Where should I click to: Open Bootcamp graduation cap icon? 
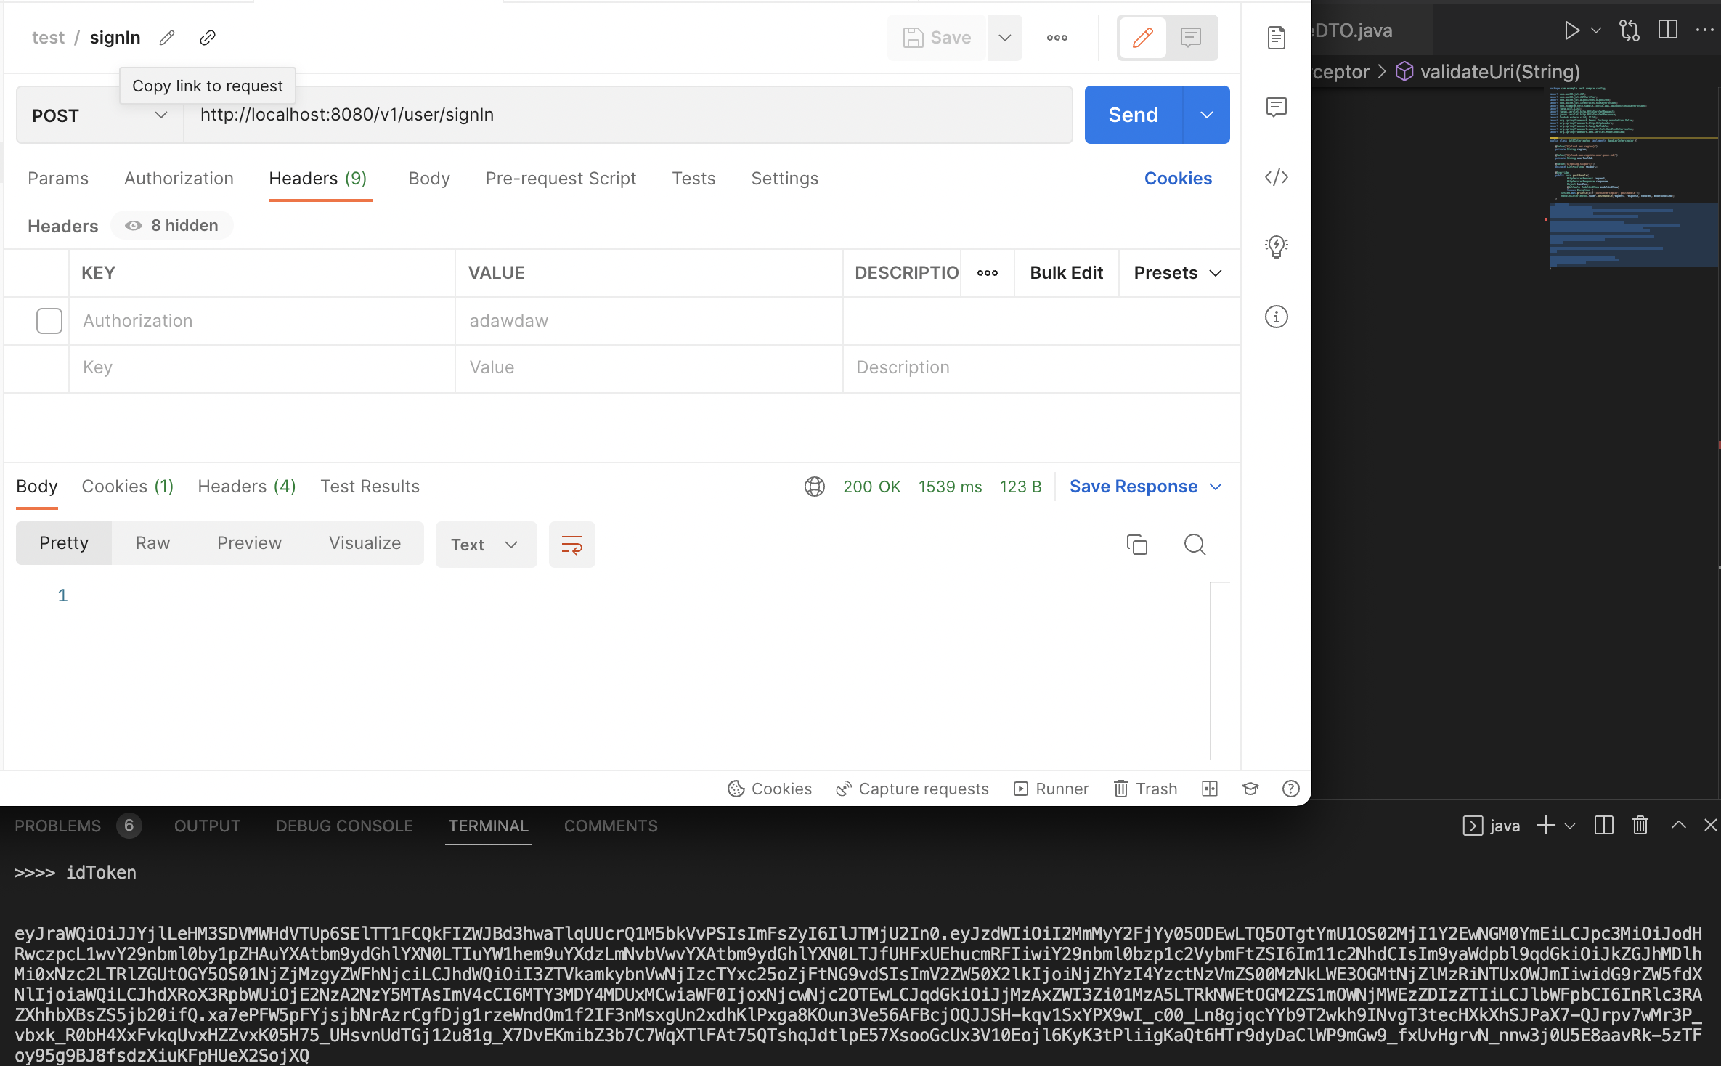coord(1250,789)
